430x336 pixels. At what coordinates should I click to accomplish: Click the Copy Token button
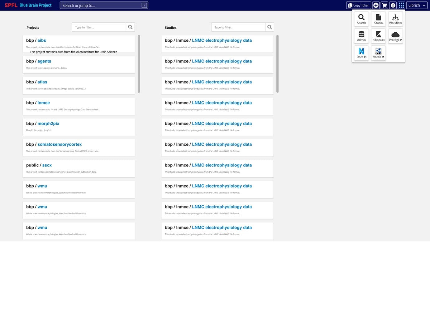pyautogui.click(x=359, y=5)
